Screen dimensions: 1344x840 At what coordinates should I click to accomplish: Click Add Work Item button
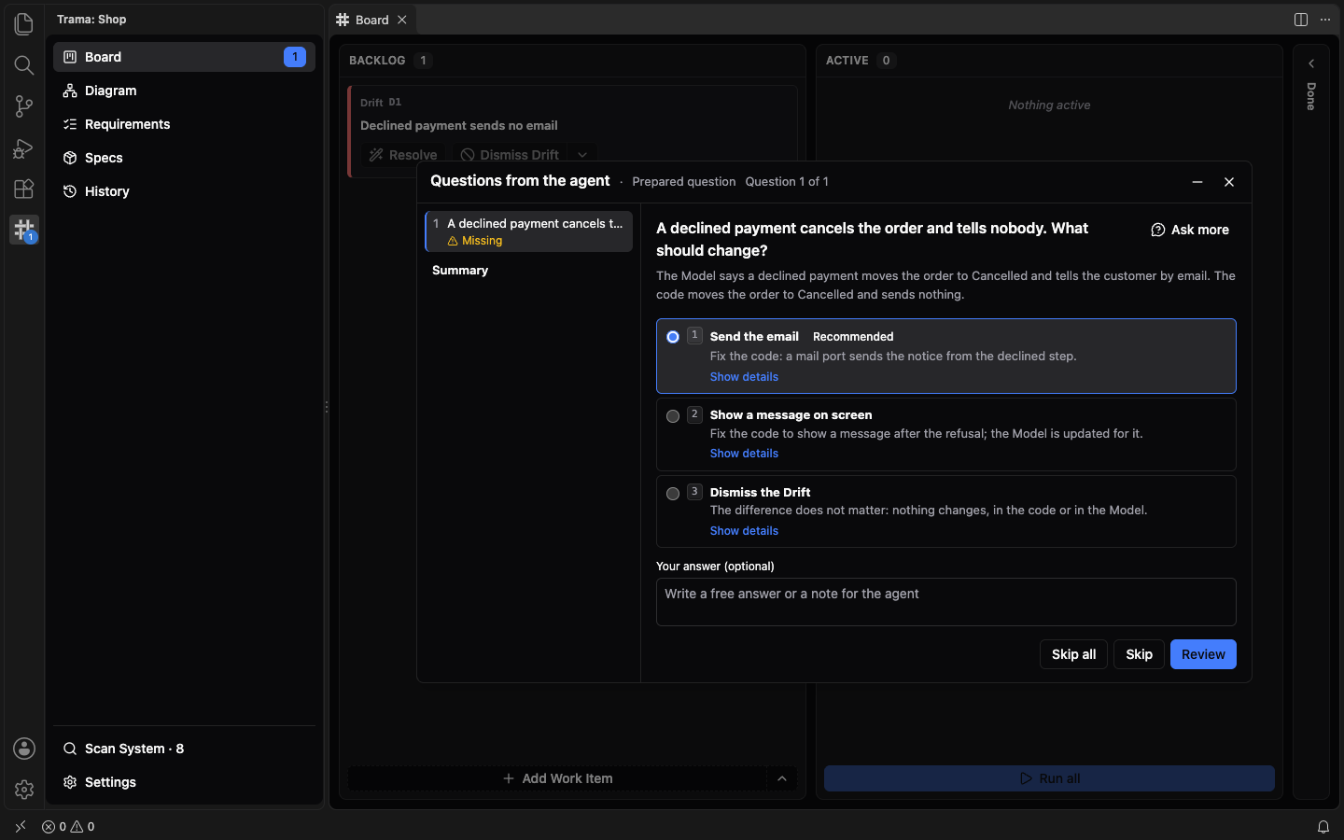coord(558,778)
